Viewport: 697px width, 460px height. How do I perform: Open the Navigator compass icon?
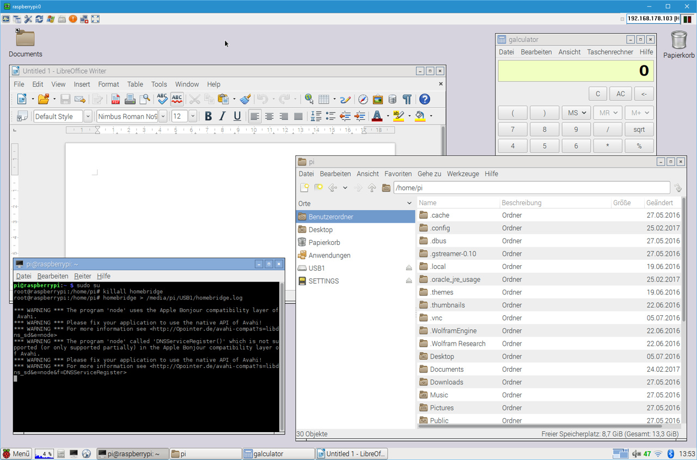(x=363, y=99)
